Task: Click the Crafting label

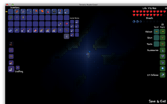Action: click(x=19, y=71)
